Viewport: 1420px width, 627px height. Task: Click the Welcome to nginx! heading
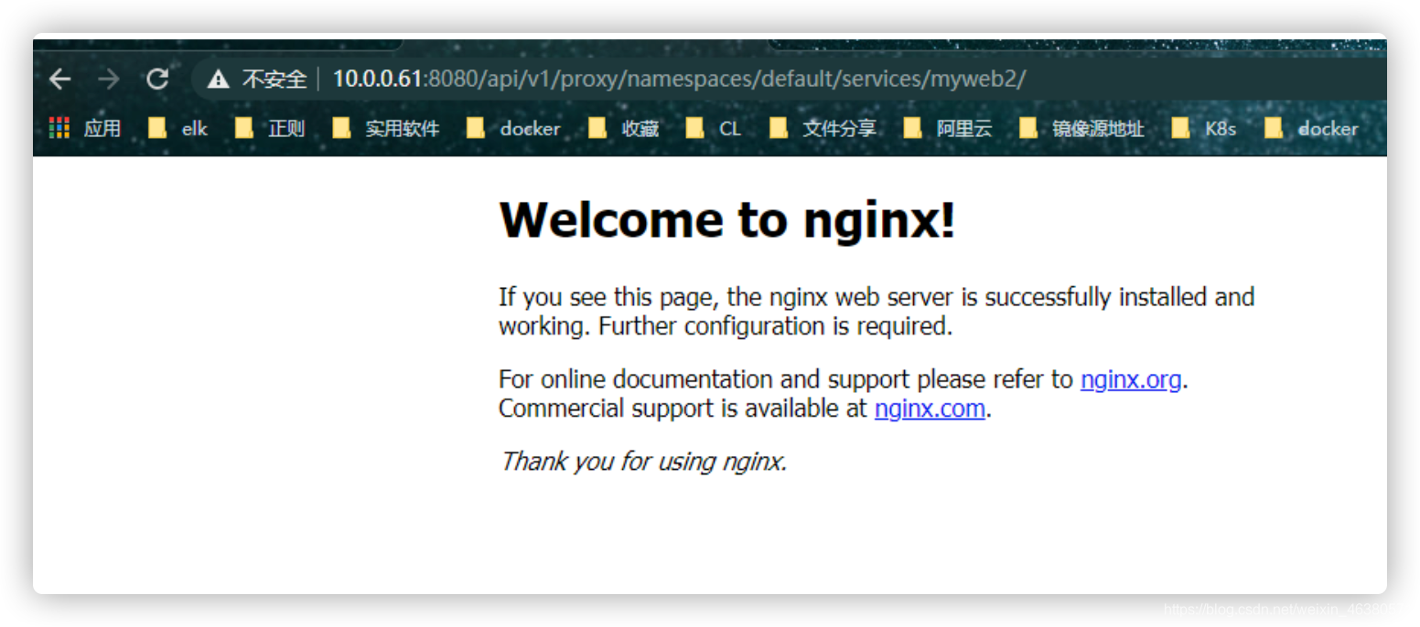[727, 219]
